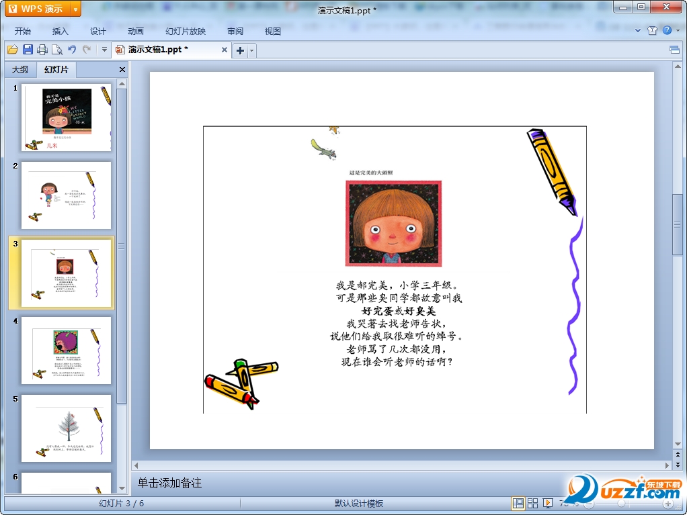Click horizontal scrollbar right arrow
Image resolution: width=687 pixels, height=515 pixels.
(x=668, y=465)
